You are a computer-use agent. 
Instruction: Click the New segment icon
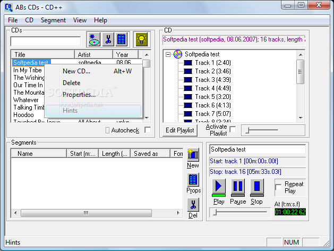(x=193, y=155)
